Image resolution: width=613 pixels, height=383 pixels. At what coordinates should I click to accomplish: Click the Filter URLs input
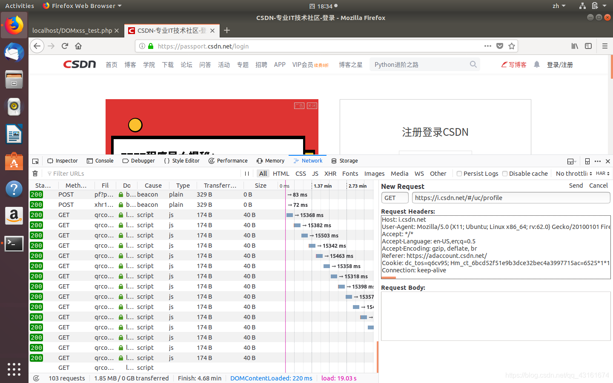coord(143,174)
